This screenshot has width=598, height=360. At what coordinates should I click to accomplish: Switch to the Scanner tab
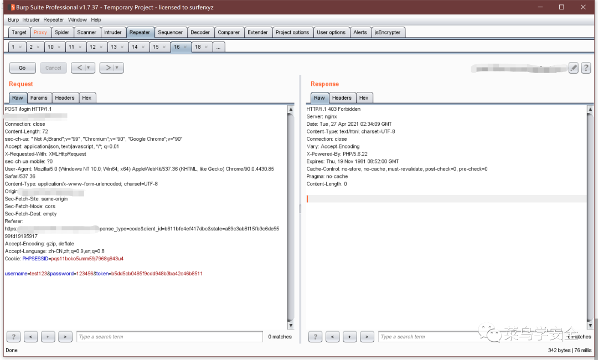point(87,33)
